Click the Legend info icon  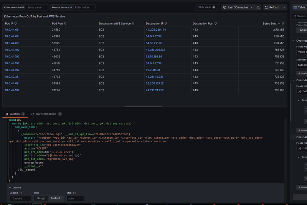[x=21, y=193]
